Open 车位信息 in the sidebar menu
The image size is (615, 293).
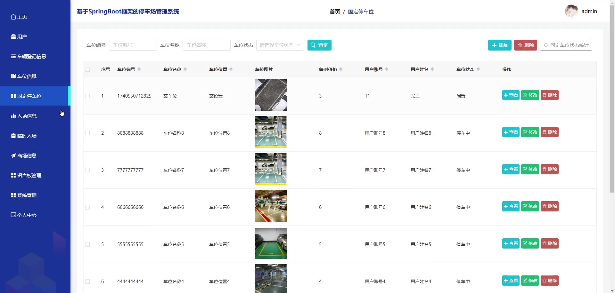[x=27, y=76]
